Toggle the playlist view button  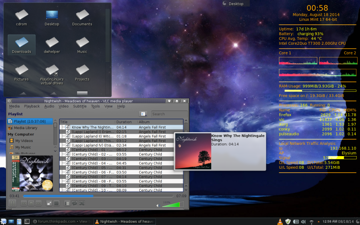[67, 203]
